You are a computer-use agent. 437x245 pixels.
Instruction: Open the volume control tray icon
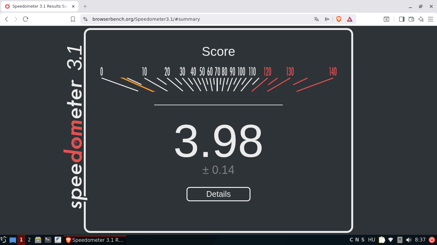click(409, 240)
